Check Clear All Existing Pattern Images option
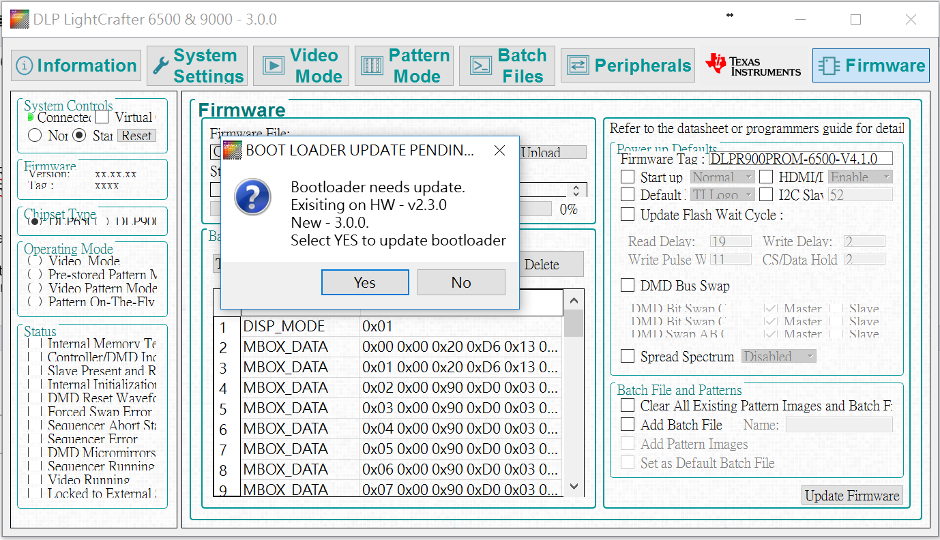This screenshot has height=540, width=940. click(628, 406)
